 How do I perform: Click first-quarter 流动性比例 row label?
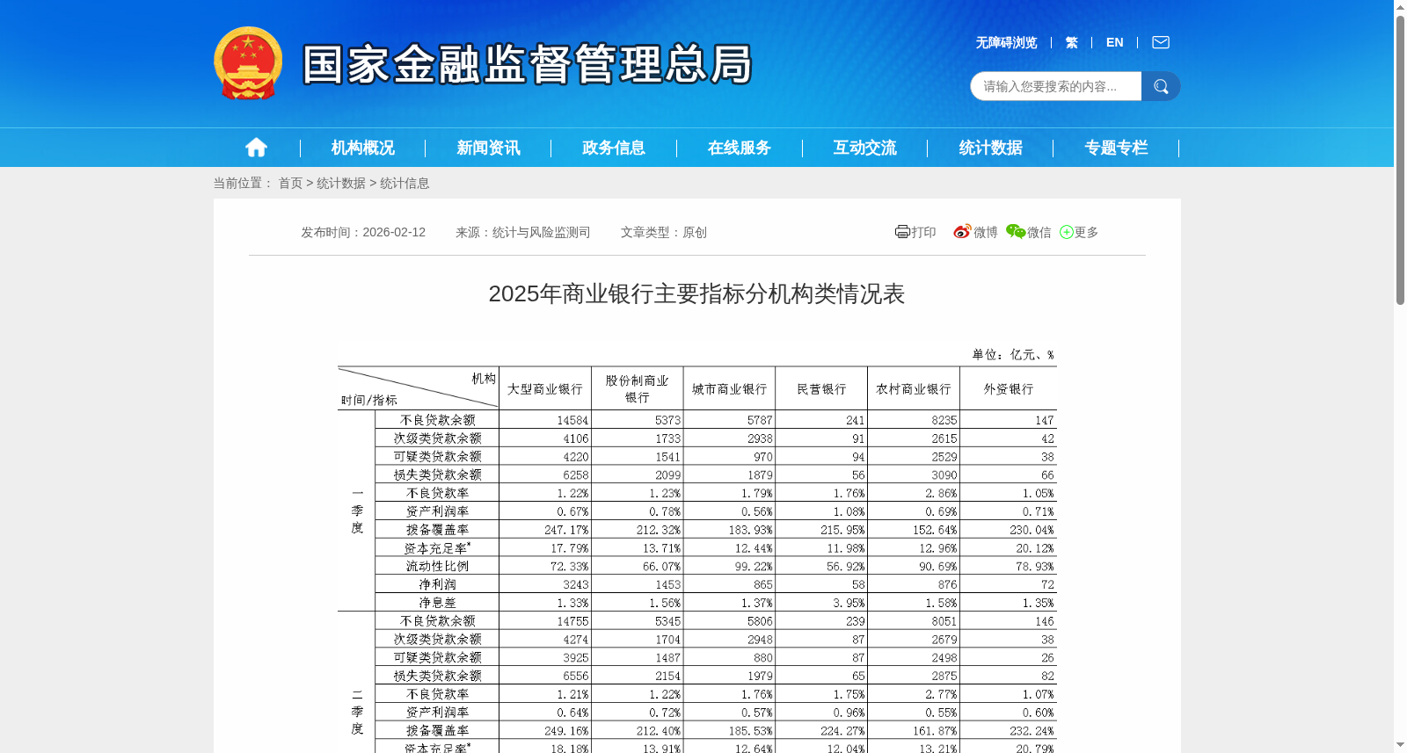click(x=437, y=566)
